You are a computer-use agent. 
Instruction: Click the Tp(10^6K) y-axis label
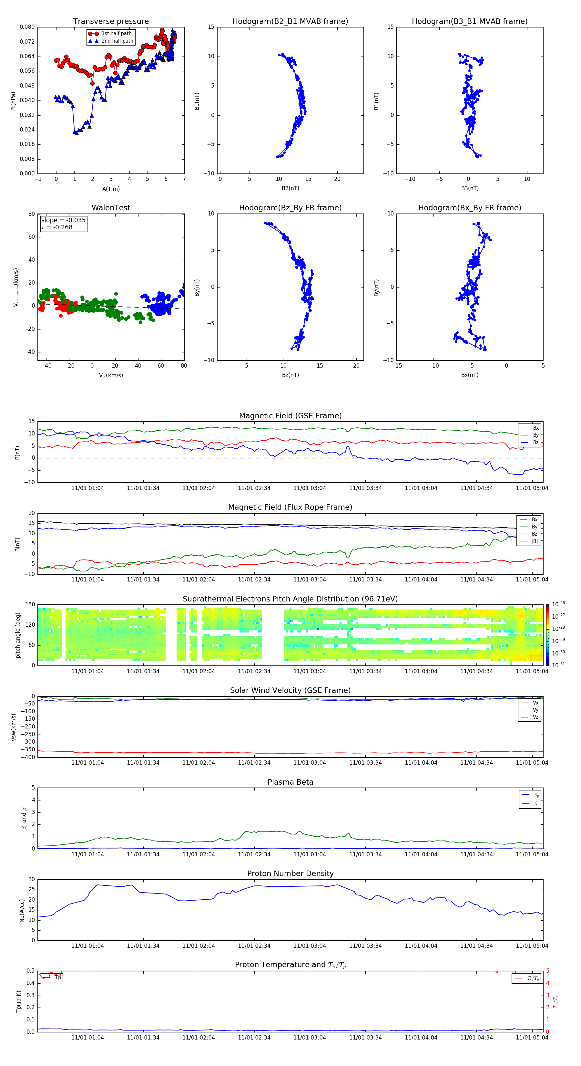(x=19, y=1001)
